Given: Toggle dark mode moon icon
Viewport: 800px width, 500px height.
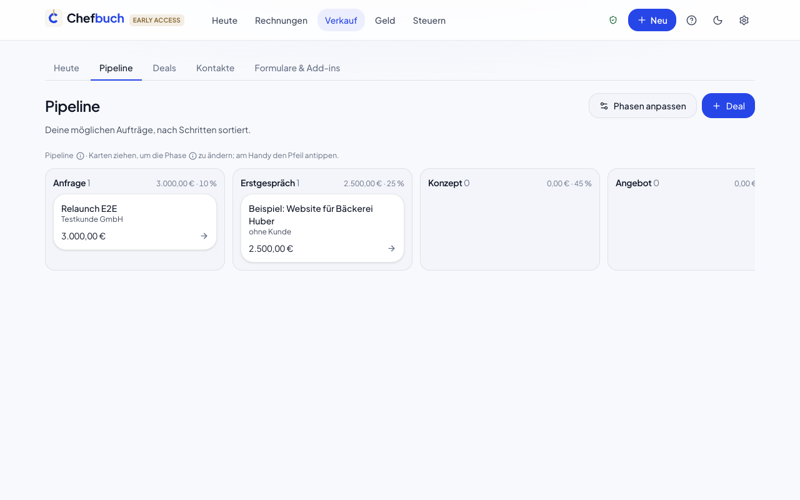Looking at the screenshot, I should point(717,20).
